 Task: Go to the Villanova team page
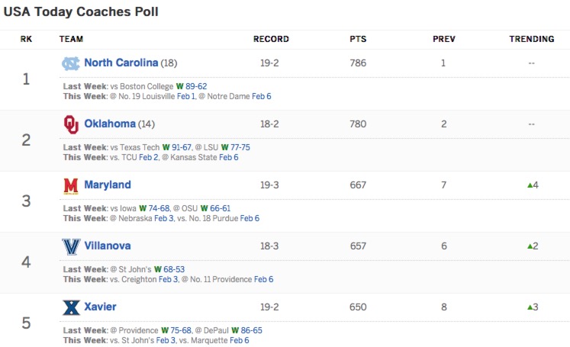tap(108, 246)
